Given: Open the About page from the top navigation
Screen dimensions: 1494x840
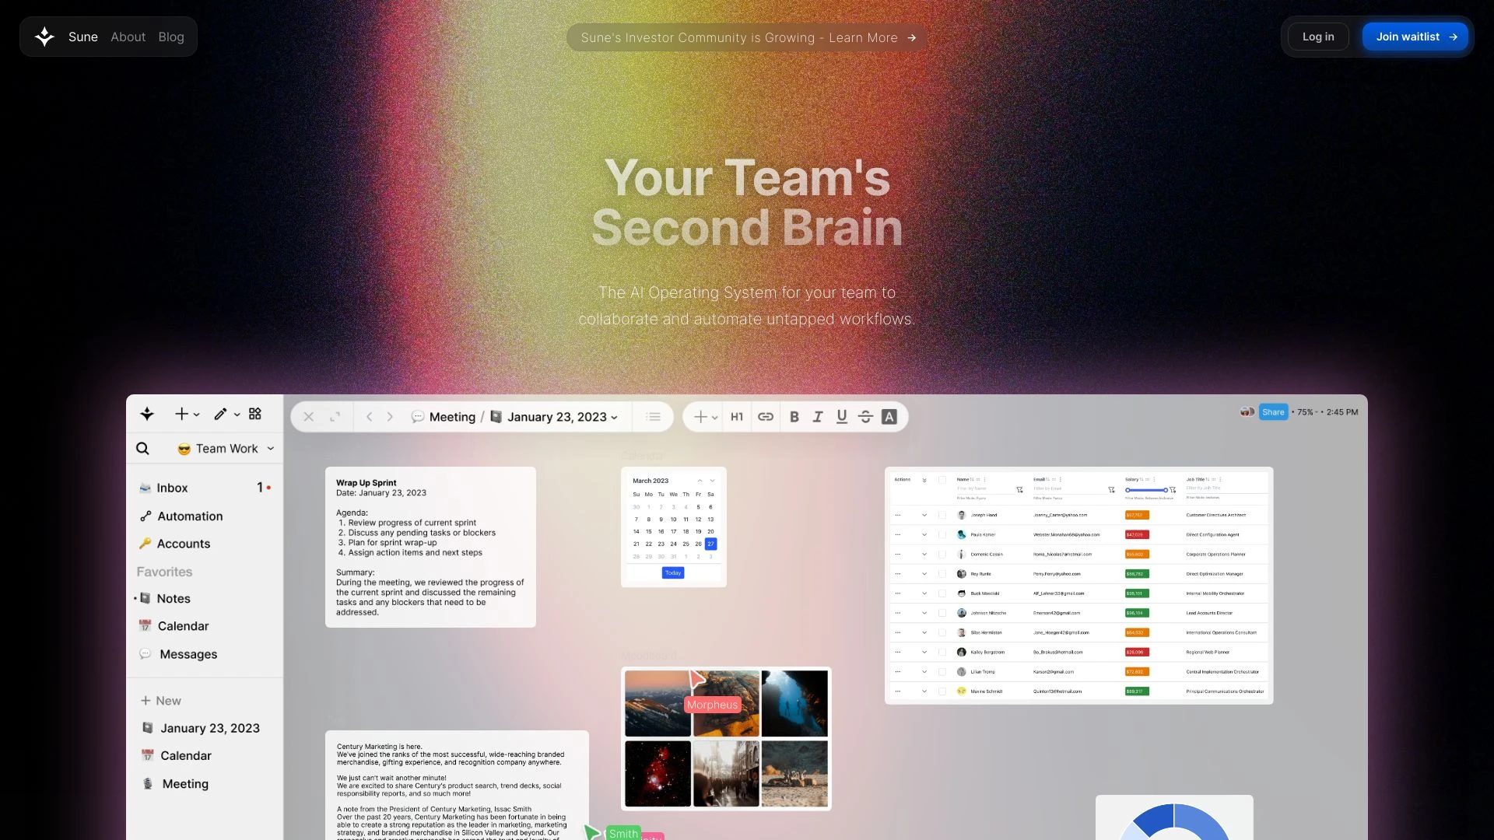Looking at the screenshot, I should click(127, 37).
